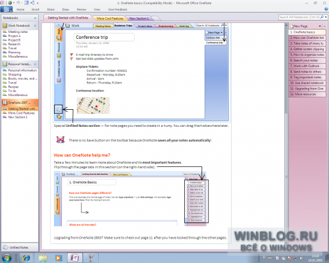Open page 8. Send notes to others
Image resolution: width=329 pixels, height=263 pixels.
click(307, 72)
